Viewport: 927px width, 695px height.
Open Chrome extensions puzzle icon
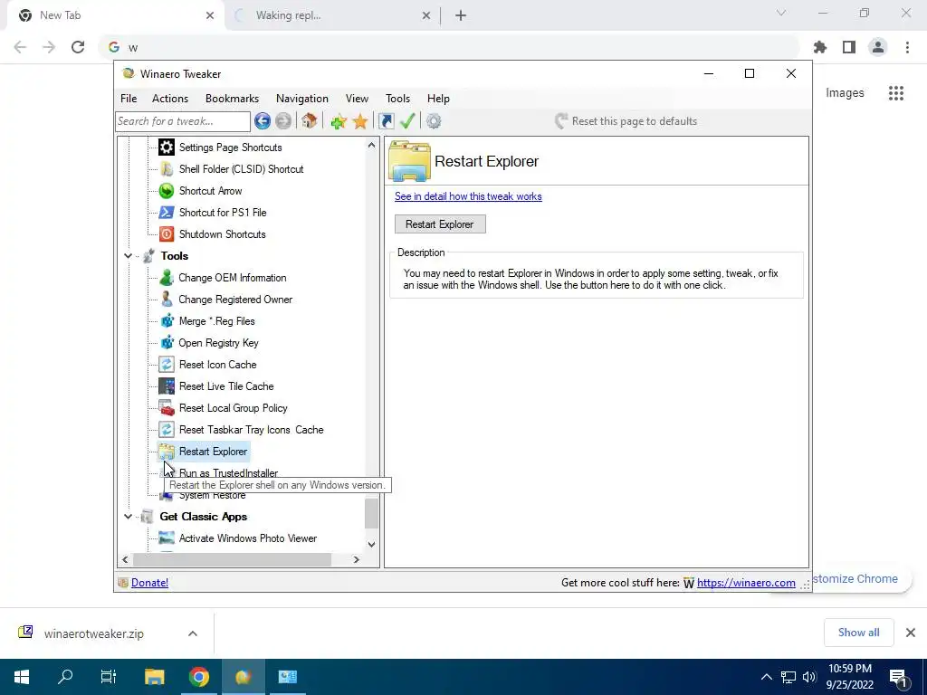pos(820,47)
